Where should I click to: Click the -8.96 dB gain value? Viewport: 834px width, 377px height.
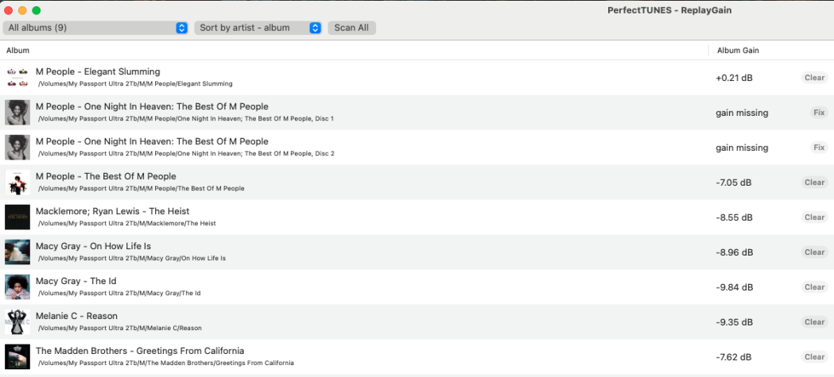click(735, 252)
